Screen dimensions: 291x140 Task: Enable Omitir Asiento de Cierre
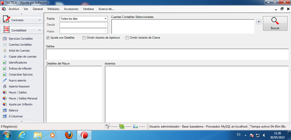127,38
